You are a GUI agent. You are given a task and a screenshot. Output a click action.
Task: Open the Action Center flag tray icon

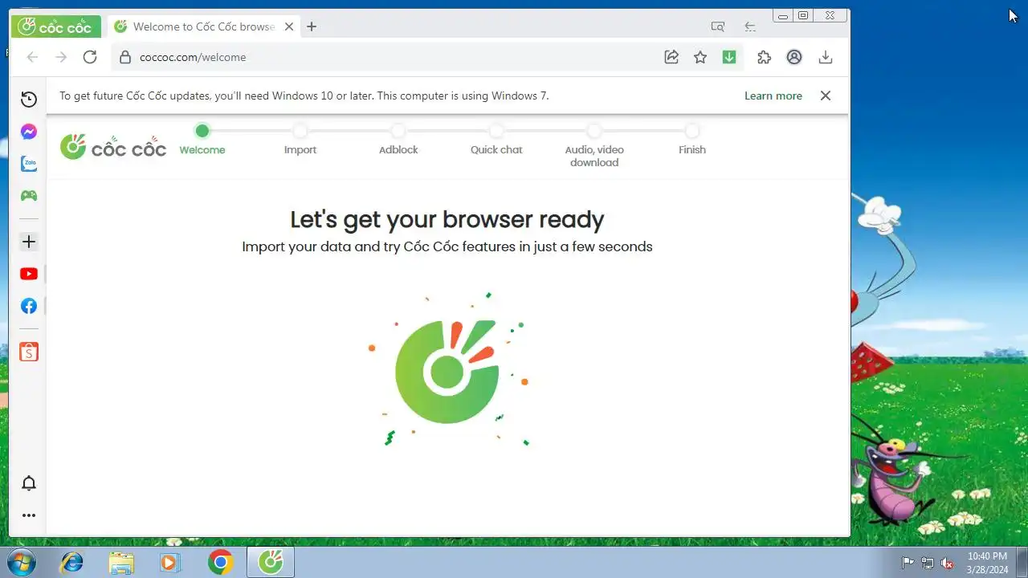pyautogui.click(x=908, y=563)
